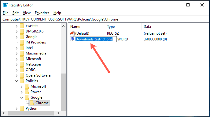The width and height of the screenshot is (210, 117).
Task: Select the IM Providers key label
Action: 36,42
